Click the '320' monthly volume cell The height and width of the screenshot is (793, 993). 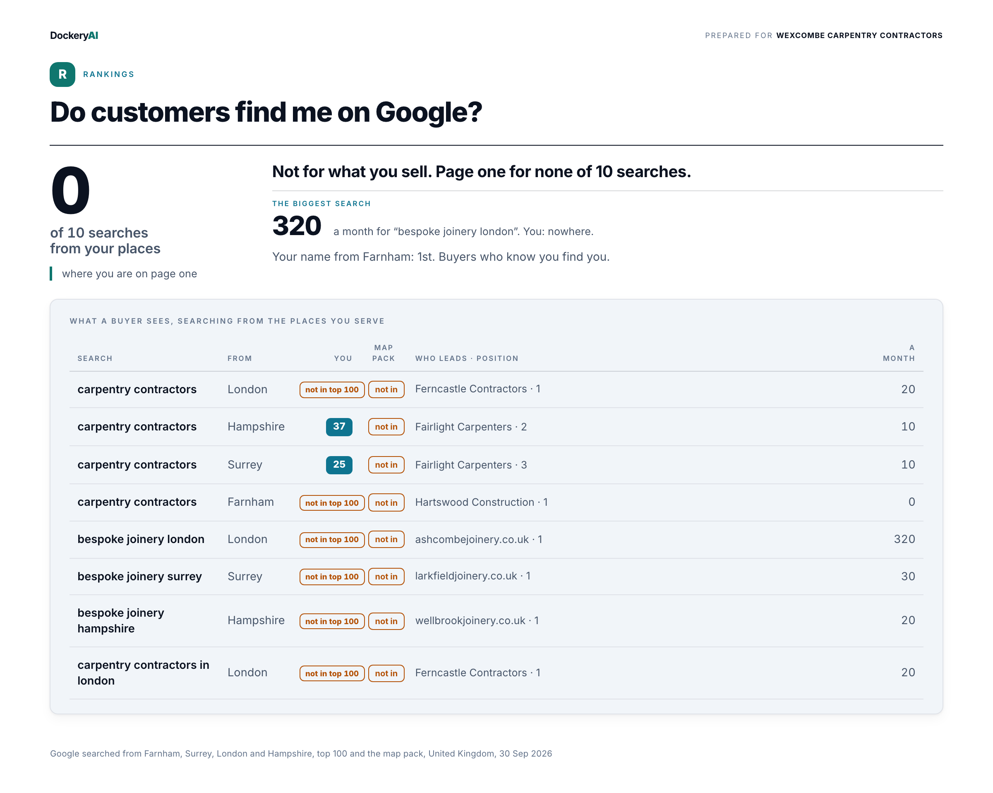(904, 539)
